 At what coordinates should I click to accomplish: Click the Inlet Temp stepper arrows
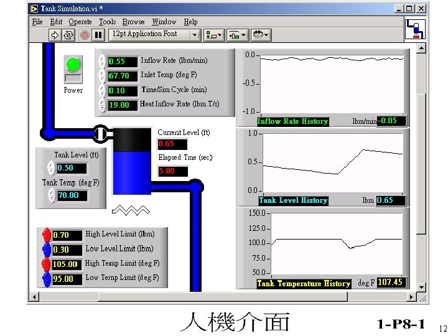102,77
